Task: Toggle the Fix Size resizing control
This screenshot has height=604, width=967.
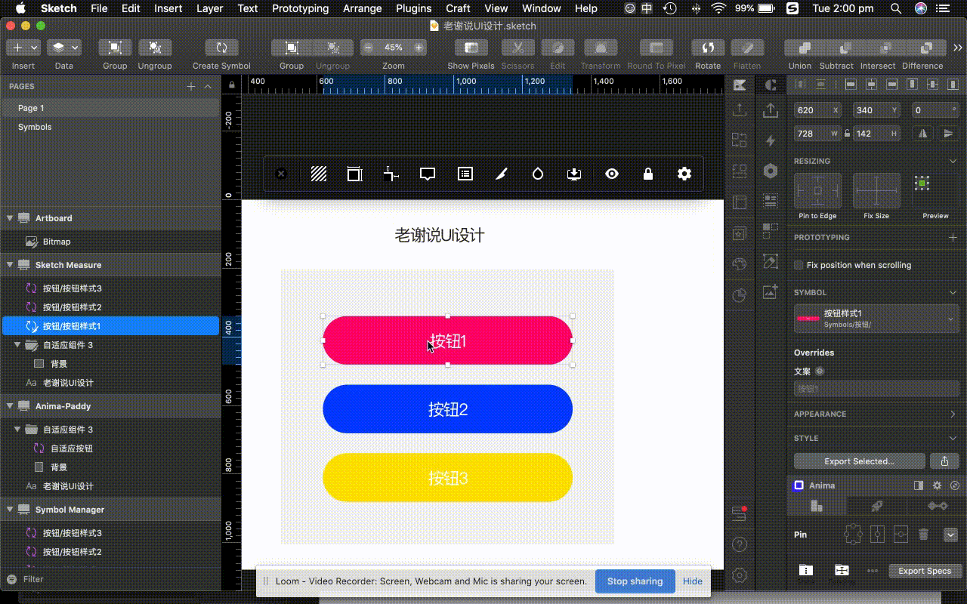Action: coord(876,191)
